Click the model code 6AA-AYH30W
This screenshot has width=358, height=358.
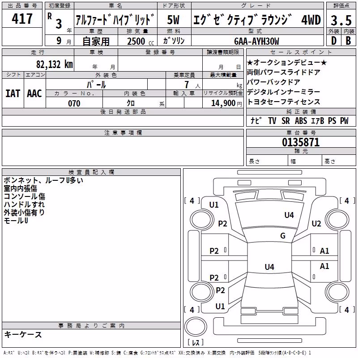256,41
